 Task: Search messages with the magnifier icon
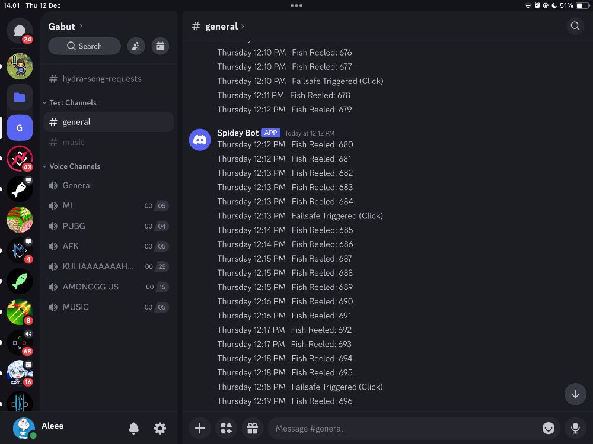pos(575,26)
